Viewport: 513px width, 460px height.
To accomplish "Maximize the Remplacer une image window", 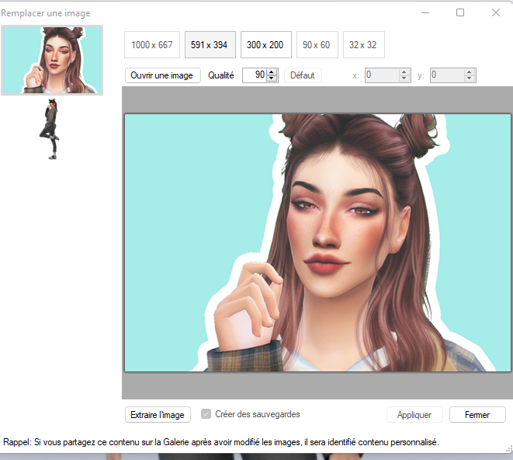I will coord(460,12).
